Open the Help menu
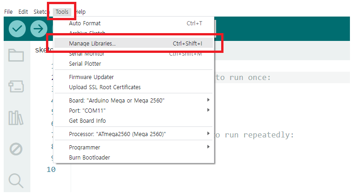355x194 pixels. tap(80, 12)
